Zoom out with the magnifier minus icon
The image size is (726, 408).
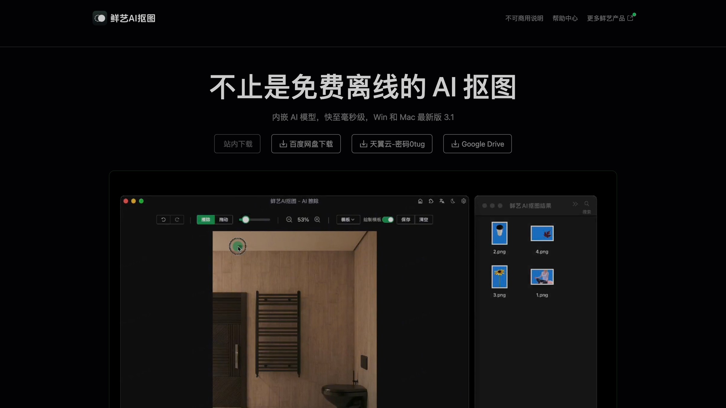coord(289,219)
